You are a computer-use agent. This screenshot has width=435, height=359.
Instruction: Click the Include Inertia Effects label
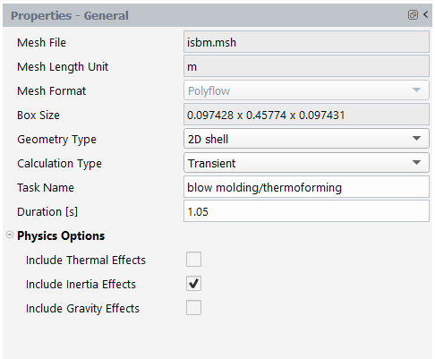click(81, 284)
